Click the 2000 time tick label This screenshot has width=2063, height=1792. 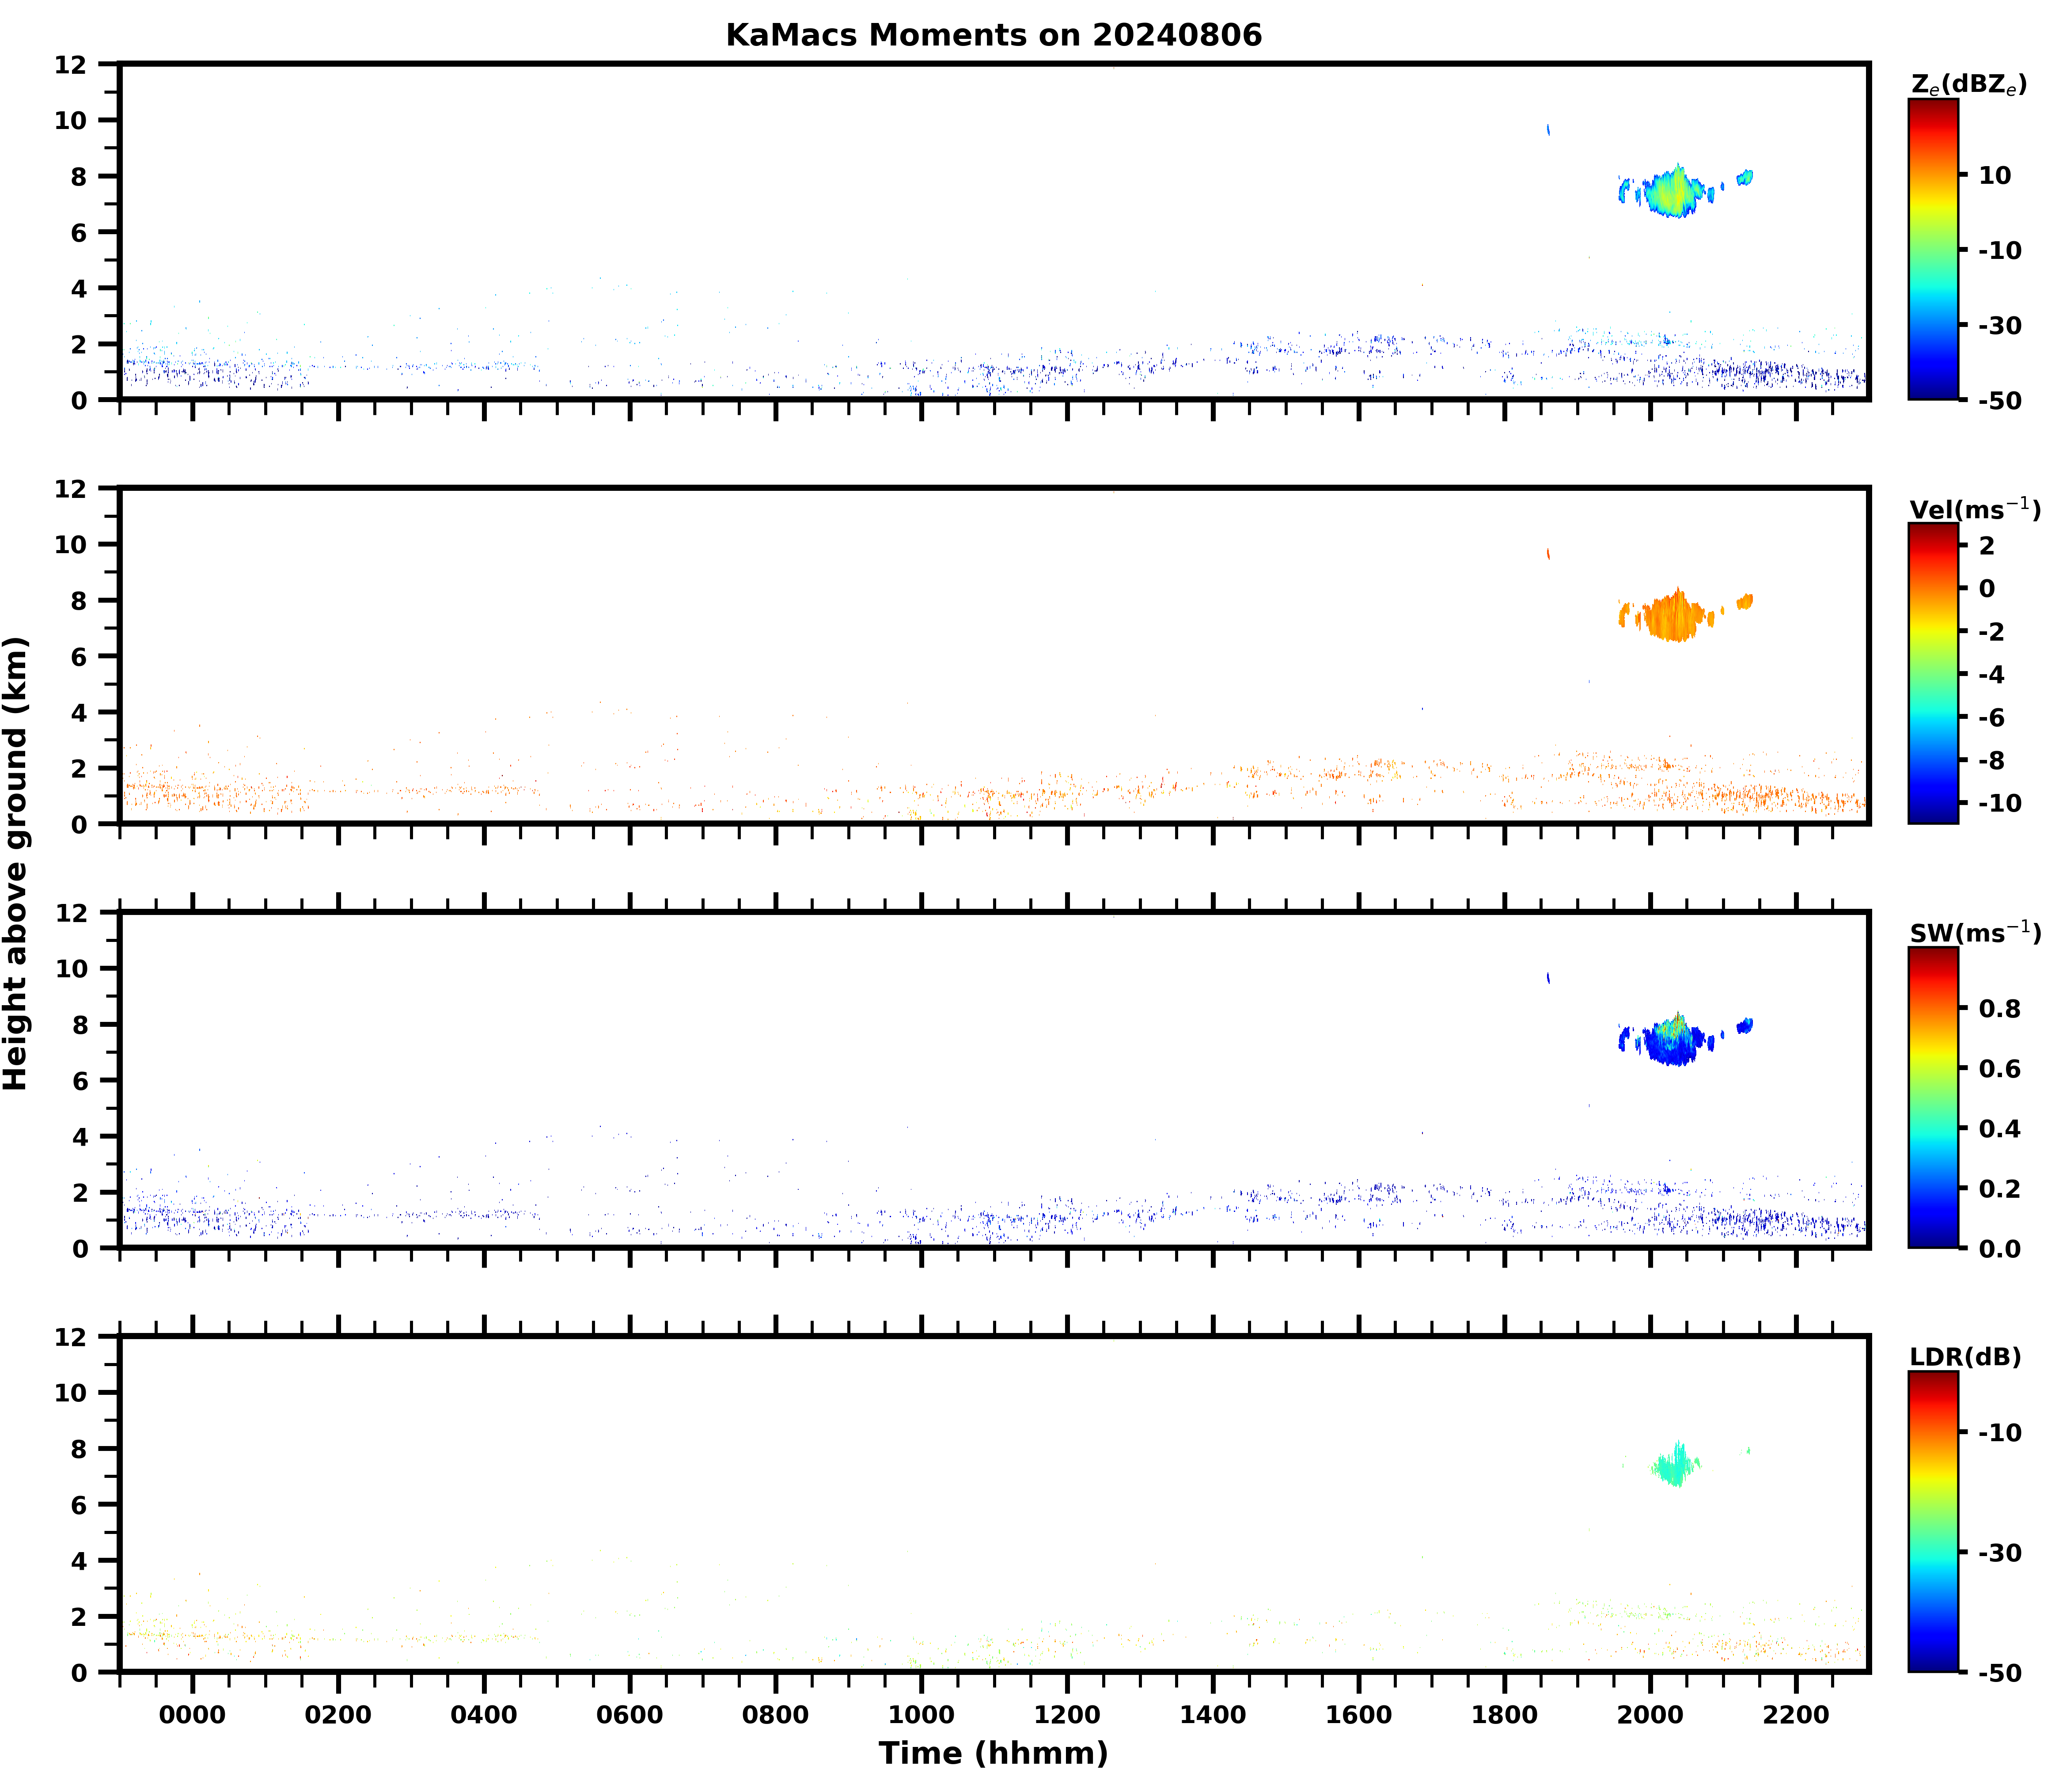click(x=1650, y=1715)
